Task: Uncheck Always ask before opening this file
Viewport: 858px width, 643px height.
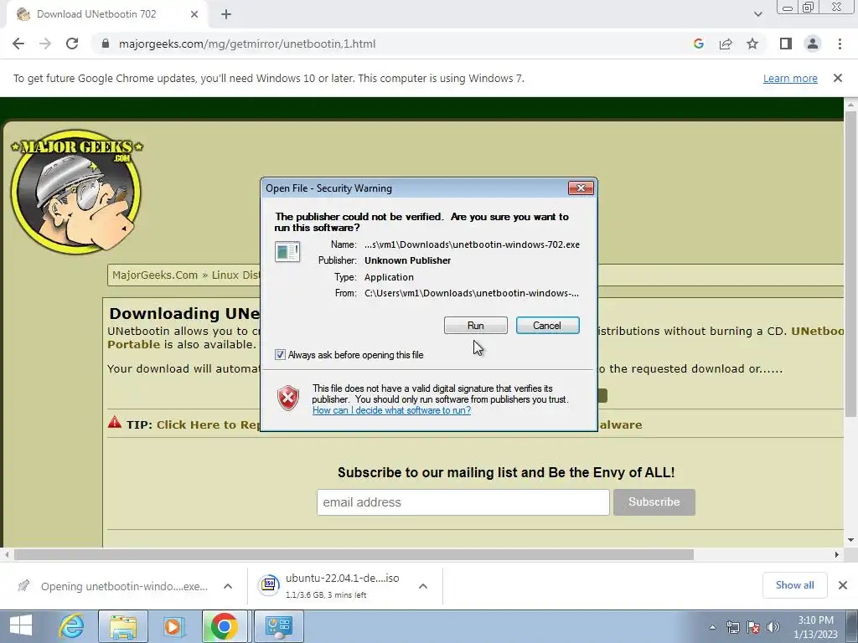Action: pos(280,355)
